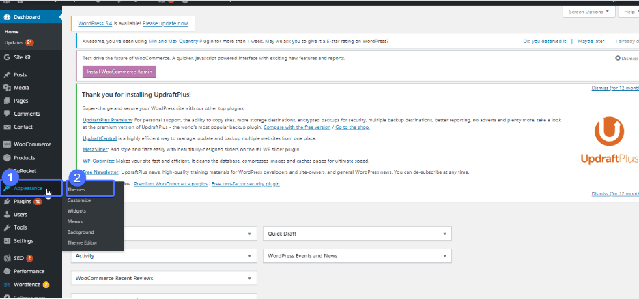The width and height of the screenshot is (639, 299).
Task: Open the Help dropdown tab
Action: (x=628, y=12)
